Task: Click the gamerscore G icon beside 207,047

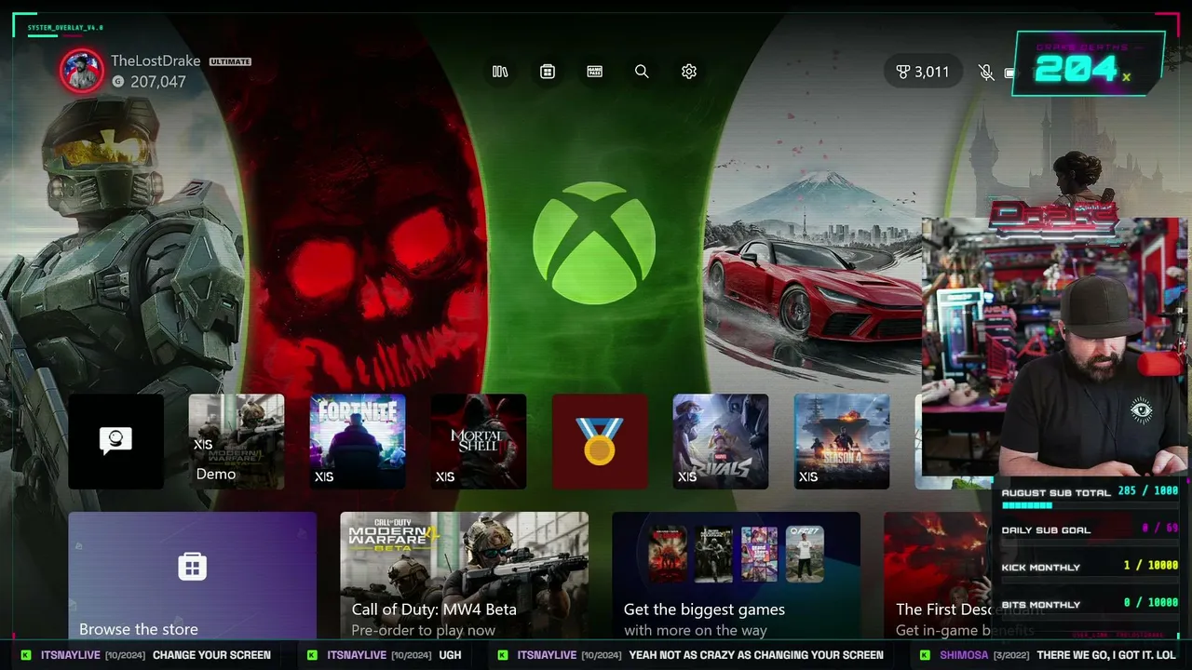Action: [x=117, y=82]
